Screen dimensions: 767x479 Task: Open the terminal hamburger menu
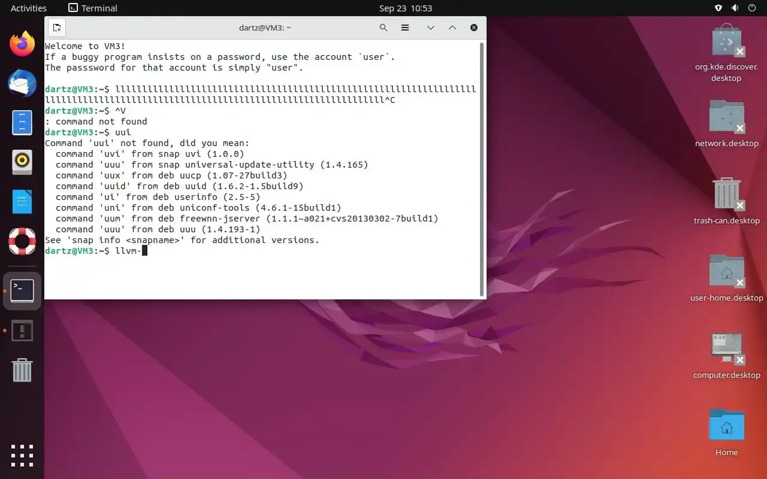(x=405, y=28)
